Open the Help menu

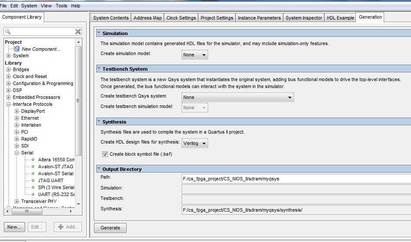pos(76,6)
